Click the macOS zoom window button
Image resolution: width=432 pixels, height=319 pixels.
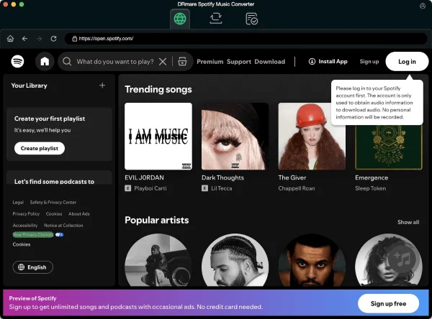pos(22,4)
